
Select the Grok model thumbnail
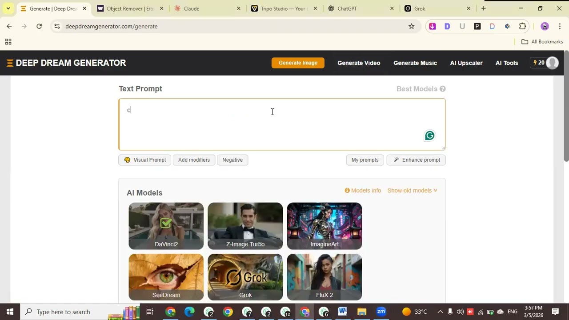pos(245,277)
